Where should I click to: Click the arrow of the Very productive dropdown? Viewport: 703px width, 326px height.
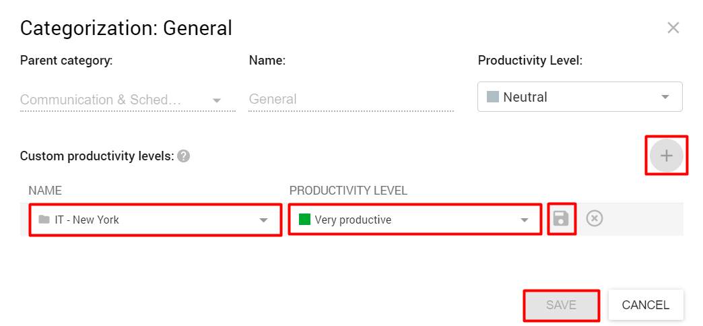click(525, 220)
